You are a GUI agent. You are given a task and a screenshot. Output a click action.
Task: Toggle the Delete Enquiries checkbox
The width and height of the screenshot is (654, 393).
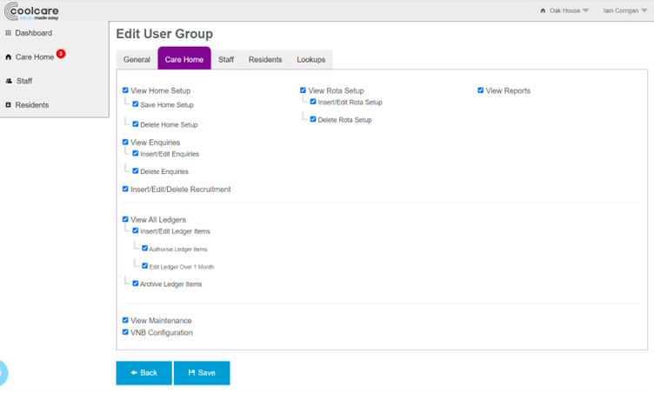[135, 171]
